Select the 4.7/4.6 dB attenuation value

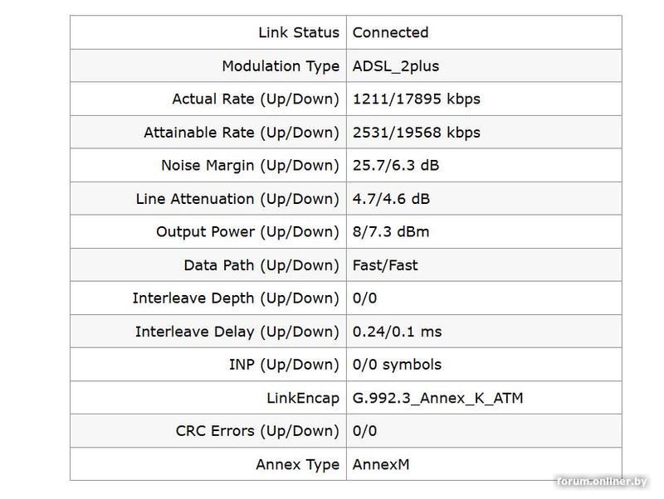click(391, 198)
